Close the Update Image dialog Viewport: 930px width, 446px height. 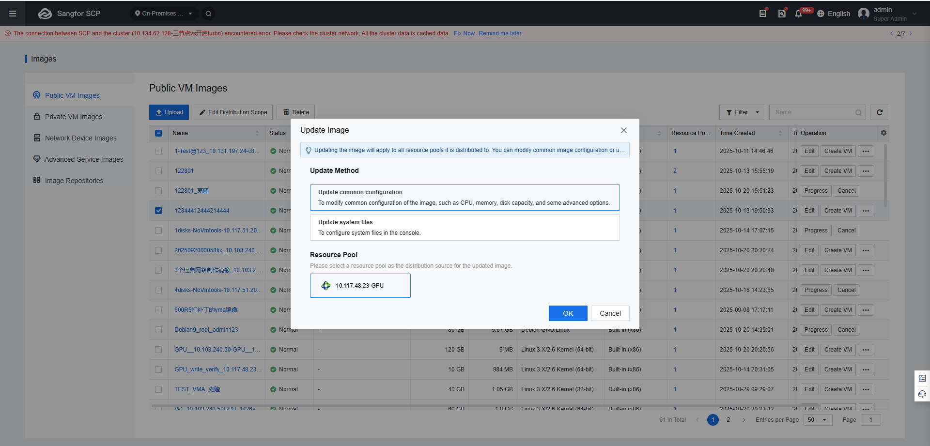(x=624, y=130)
